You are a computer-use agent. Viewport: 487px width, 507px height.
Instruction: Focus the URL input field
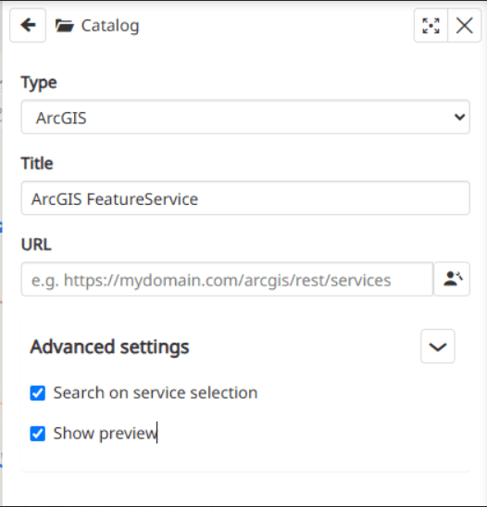[x=227, y=279]
